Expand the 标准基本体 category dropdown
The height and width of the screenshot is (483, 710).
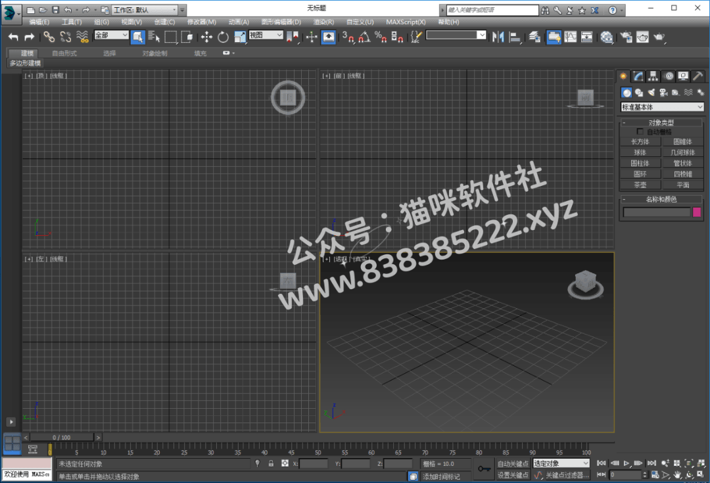pos(662,107)
